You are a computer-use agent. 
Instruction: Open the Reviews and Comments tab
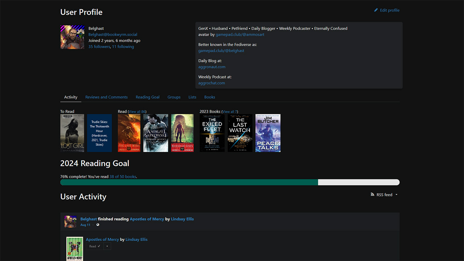(107, 97)
